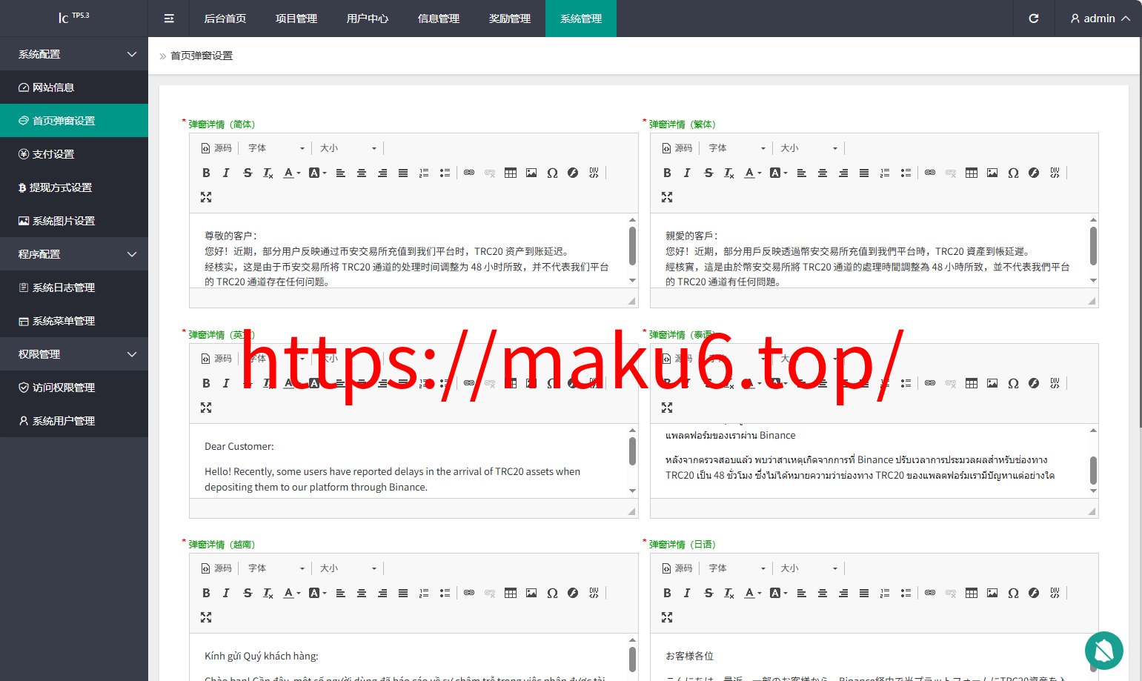Screen dimensions: 1142x681
Task: Open 首页弹窗设置 in sidebar
Action: click(74, 121)
